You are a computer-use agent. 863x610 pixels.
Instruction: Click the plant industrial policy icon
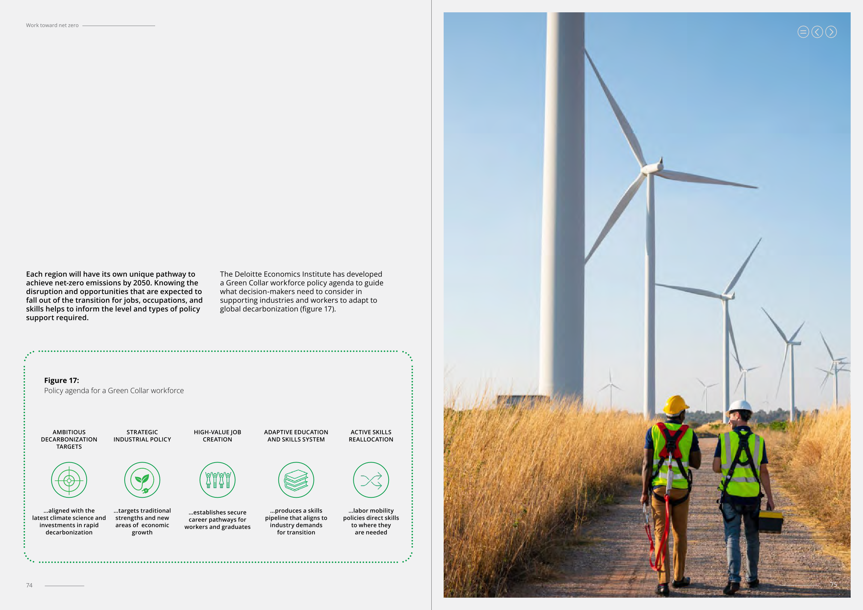coord(142,480)
